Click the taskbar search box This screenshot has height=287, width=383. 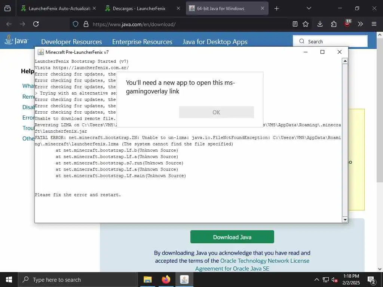click(x=78, y=280)
